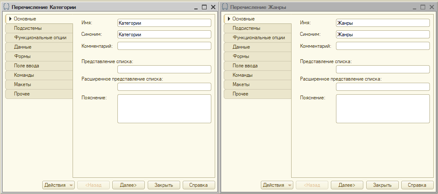Click Далее> button in Категории window
438x194 pixels.
point(128,185)
